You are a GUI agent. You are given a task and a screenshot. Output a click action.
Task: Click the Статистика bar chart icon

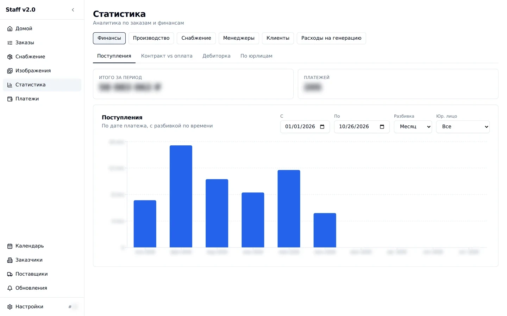pos(10,85)
